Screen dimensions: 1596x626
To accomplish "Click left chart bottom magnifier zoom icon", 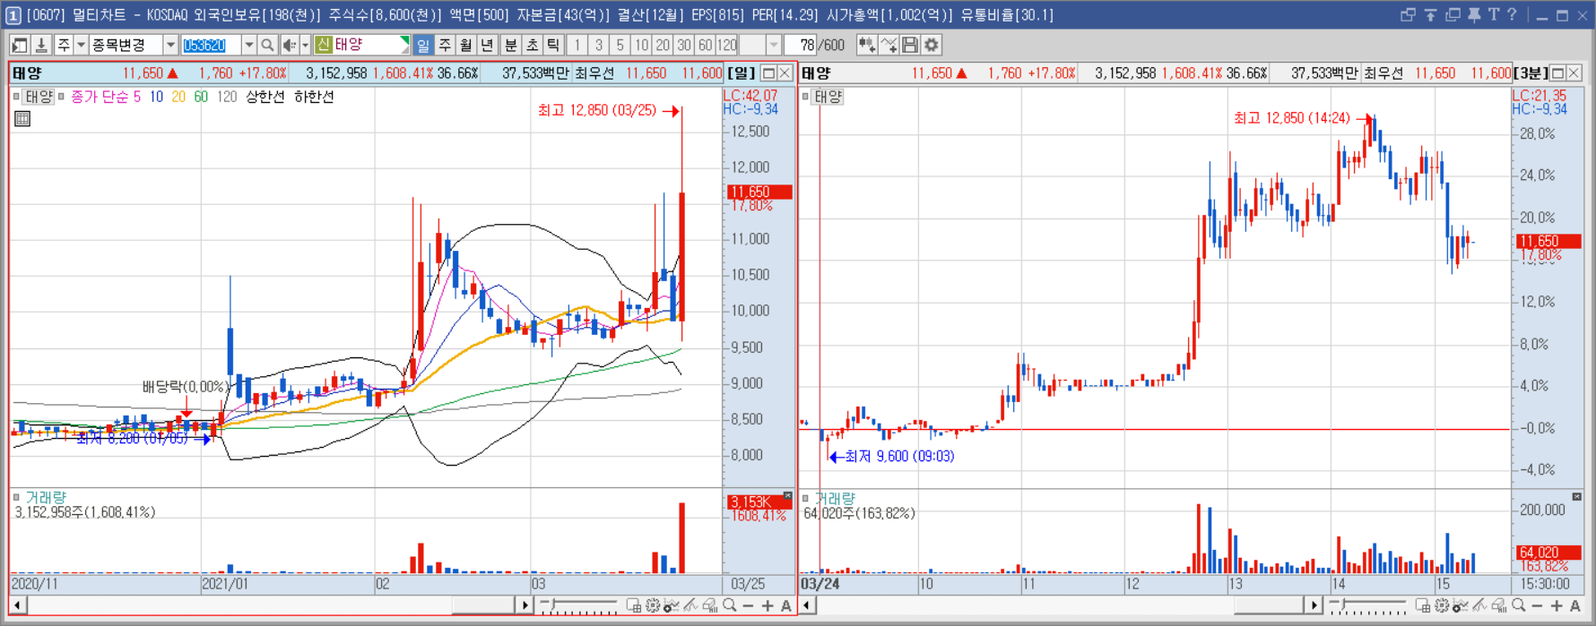I will coord(730,605).
